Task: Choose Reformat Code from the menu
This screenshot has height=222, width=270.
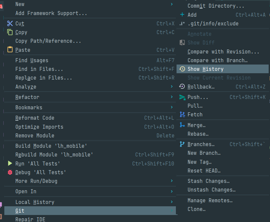Action: [35, 118]
